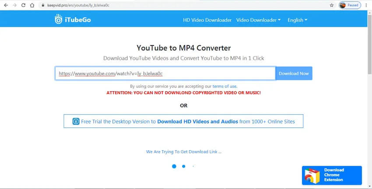The height and width of the screenshot is (189, 372).
Task: Go to the browser home page icon
Action: (x=32, y=5)
